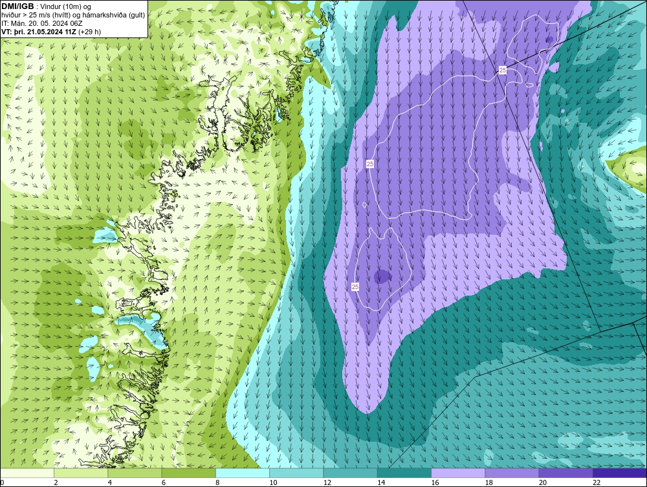Pick the 6–8 m/s olive green legend swatch
The image size is (647, 487).
(x=188, y=473)
